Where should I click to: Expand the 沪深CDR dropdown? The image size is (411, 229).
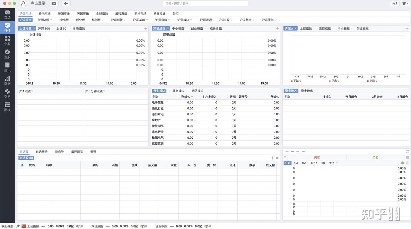coord(147,20)
